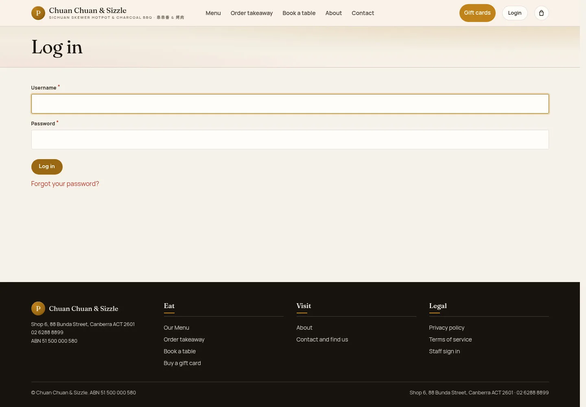Click the Eat footer column heading
Screen dimensions: 586x407
coord(169,306)
